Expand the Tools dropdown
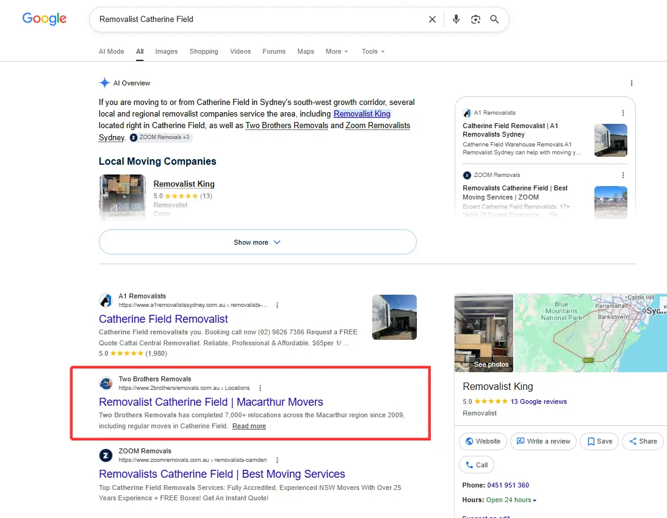667x518 pixels. (x=373, y=51)
